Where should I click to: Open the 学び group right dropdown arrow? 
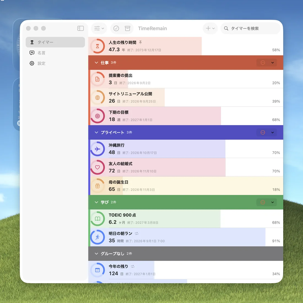(x=272, y=202)
